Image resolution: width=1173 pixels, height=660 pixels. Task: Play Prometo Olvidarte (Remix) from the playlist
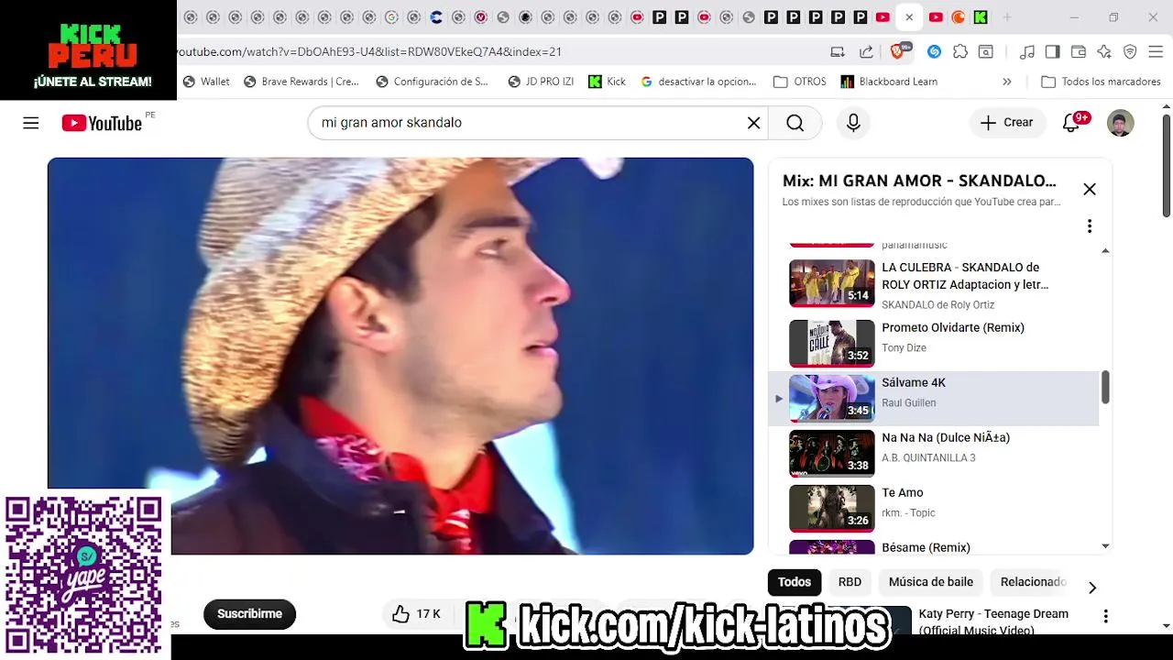tap(933, 343)
